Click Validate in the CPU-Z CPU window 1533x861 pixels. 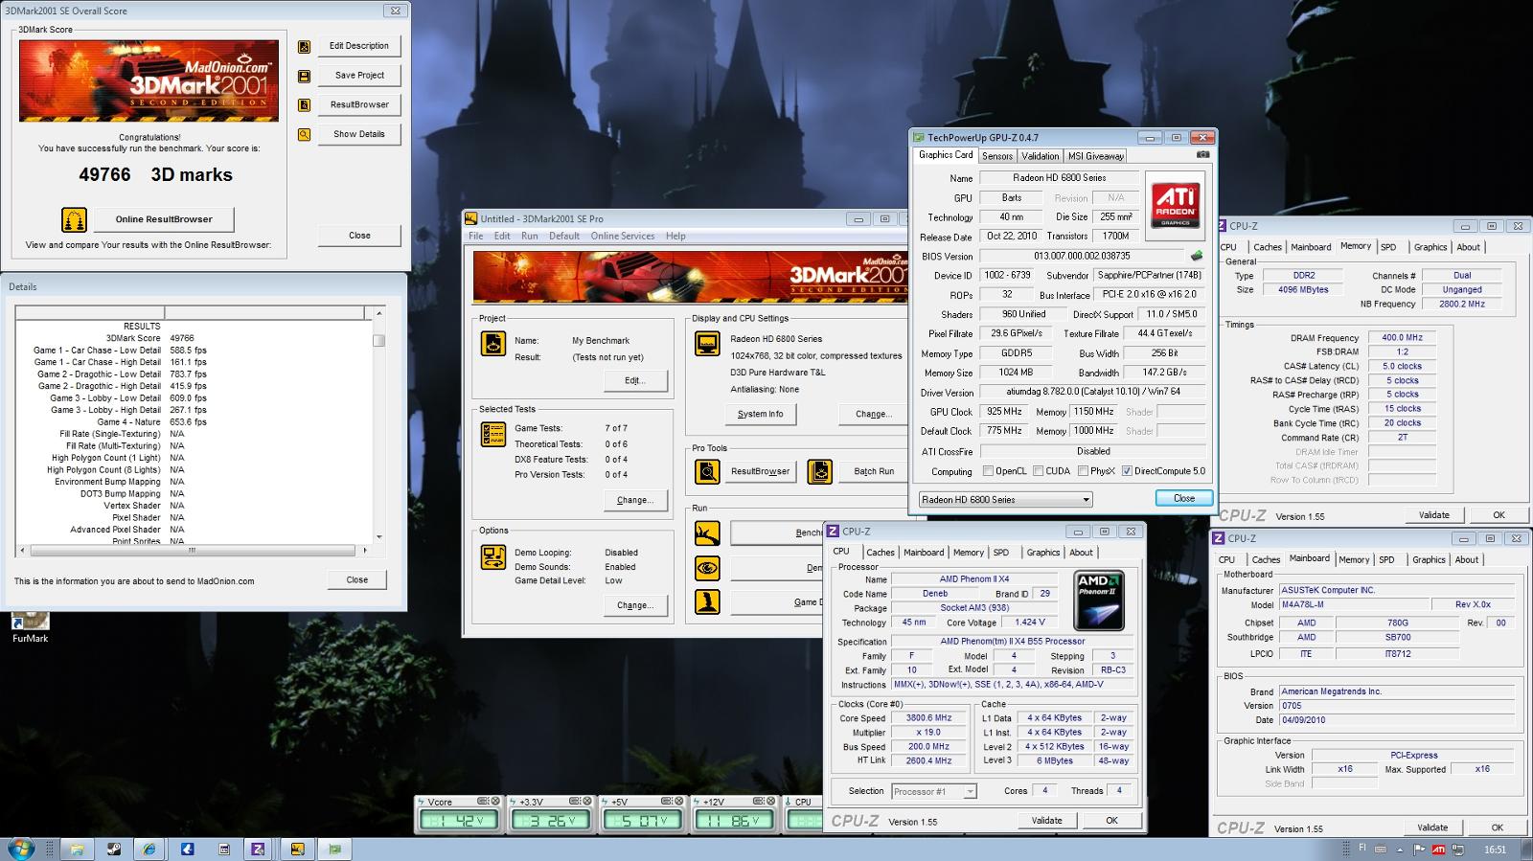click(x=1046, y=821)
